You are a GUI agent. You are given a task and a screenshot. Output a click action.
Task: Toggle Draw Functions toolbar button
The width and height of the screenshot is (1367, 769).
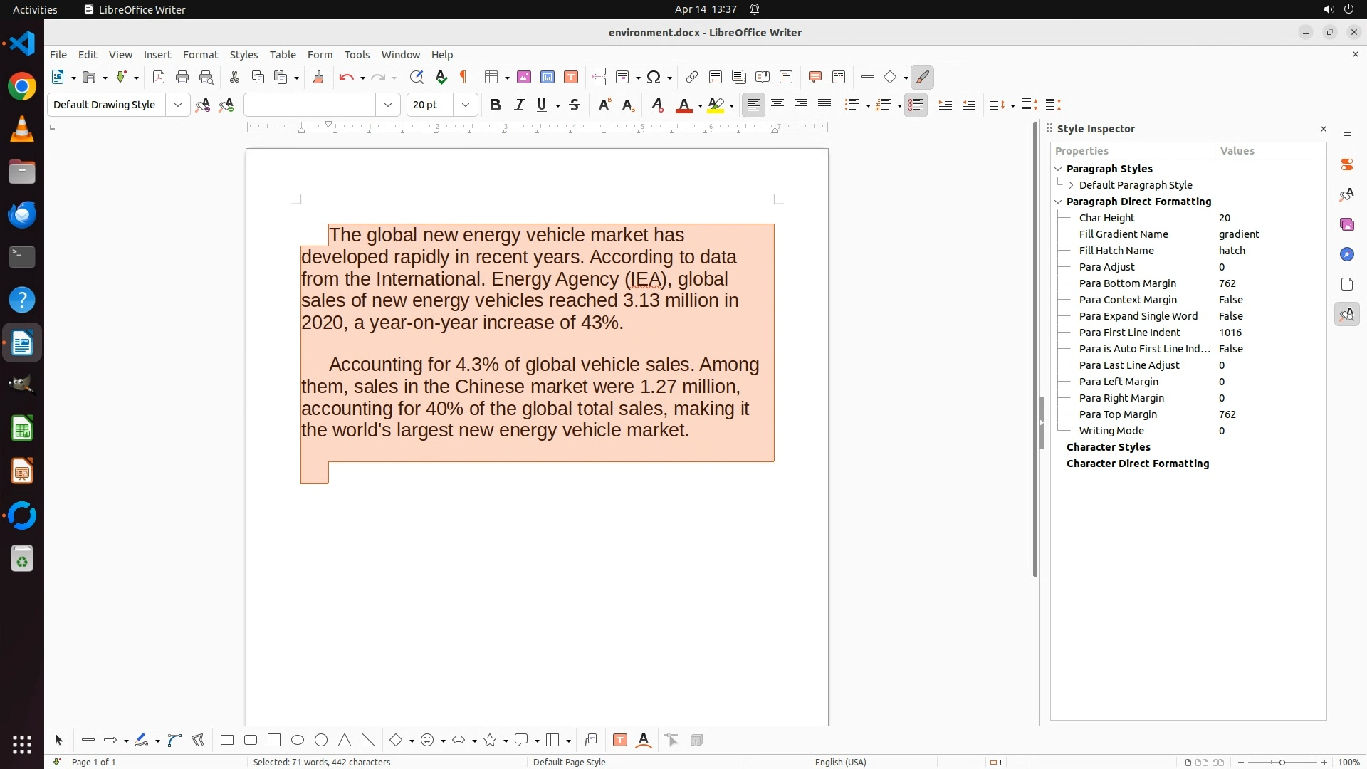[x=922, y=78]
